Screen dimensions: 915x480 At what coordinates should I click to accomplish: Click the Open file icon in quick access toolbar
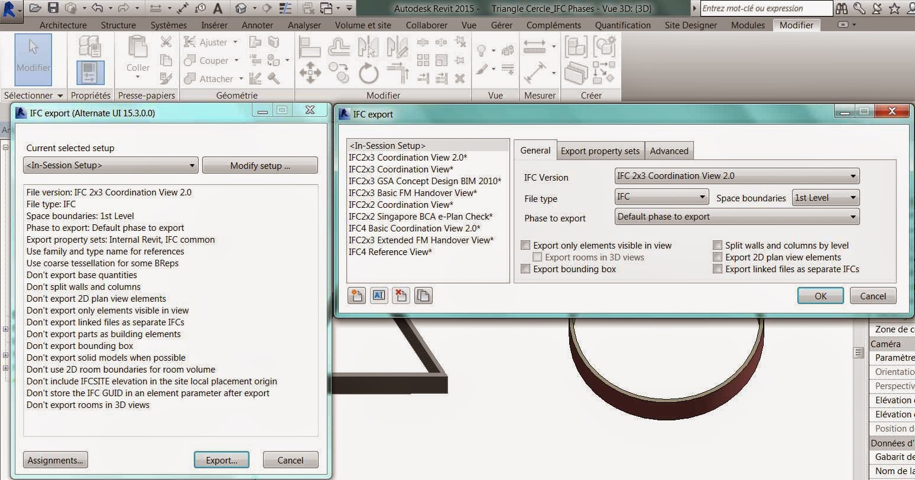tap(35, 8)
